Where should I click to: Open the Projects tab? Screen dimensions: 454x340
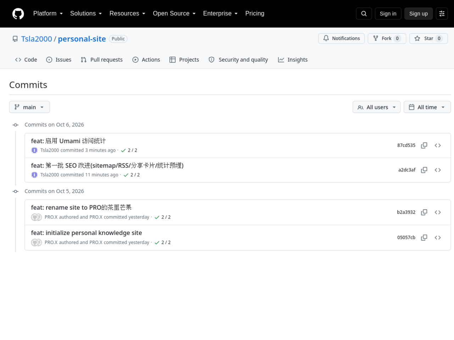pyautogui.click(x=184, y=60)
